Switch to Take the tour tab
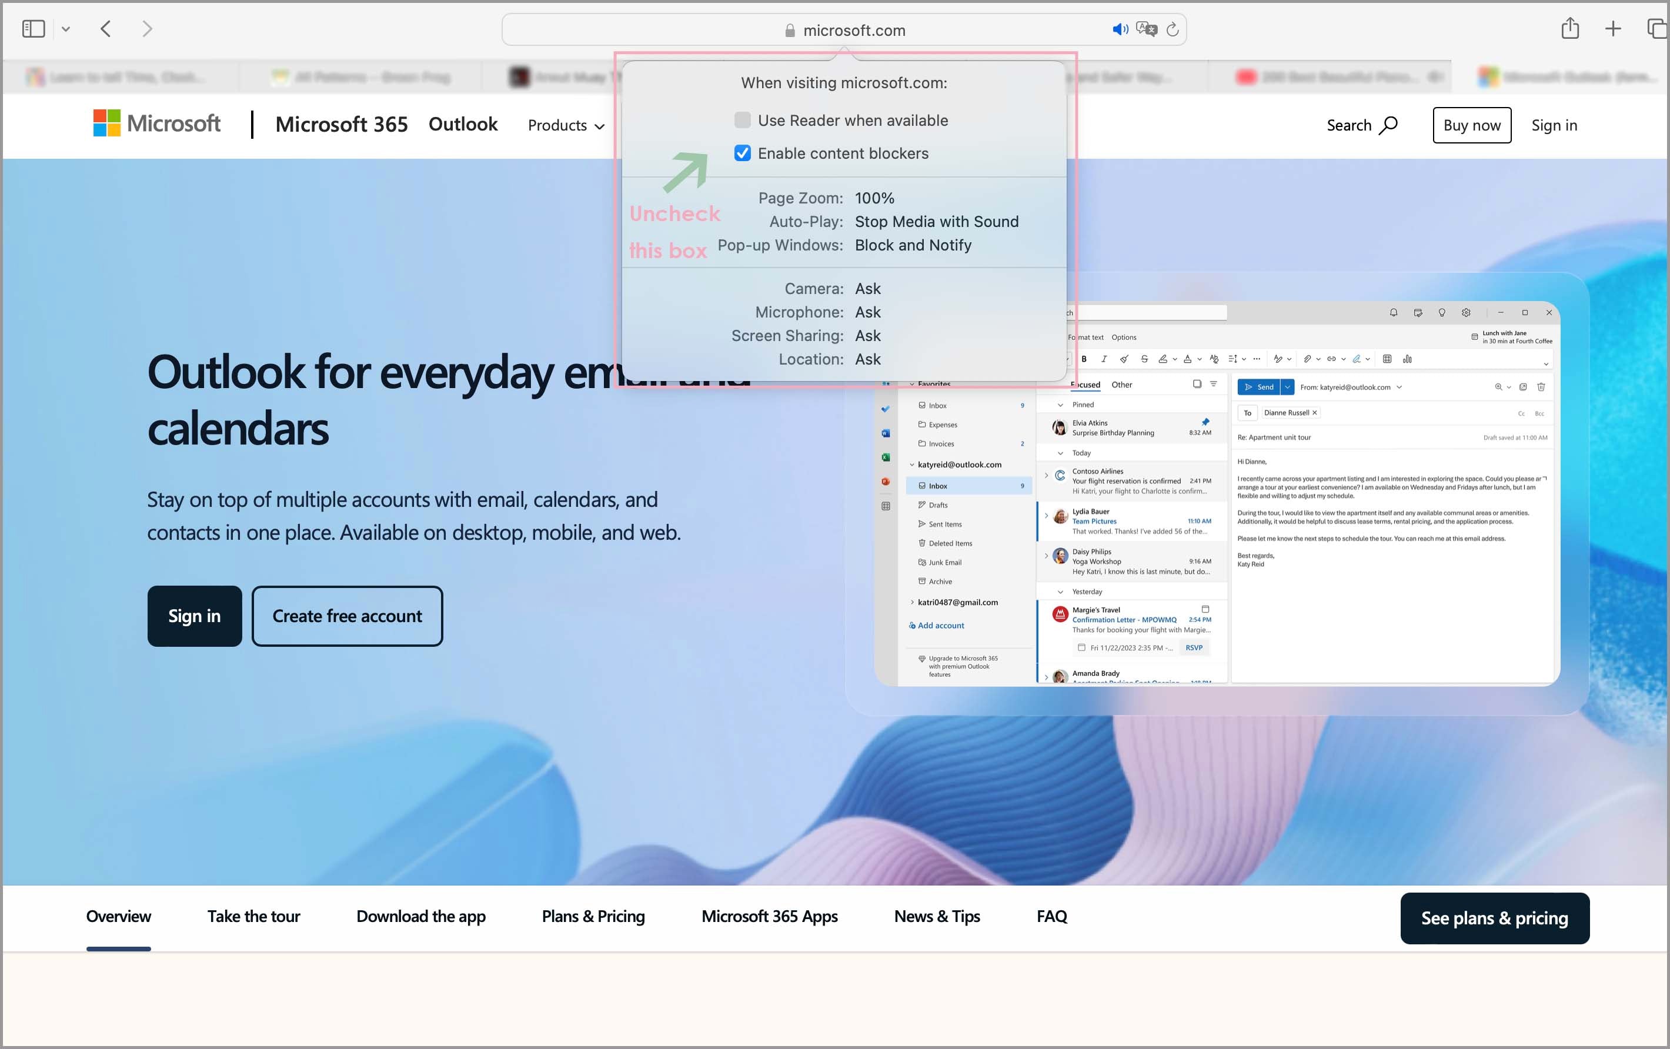 (x=253, y=917)
